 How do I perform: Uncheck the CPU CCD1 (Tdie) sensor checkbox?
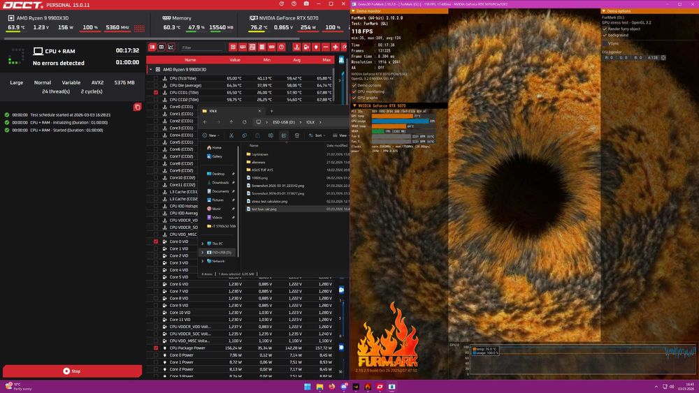point(156,93)
